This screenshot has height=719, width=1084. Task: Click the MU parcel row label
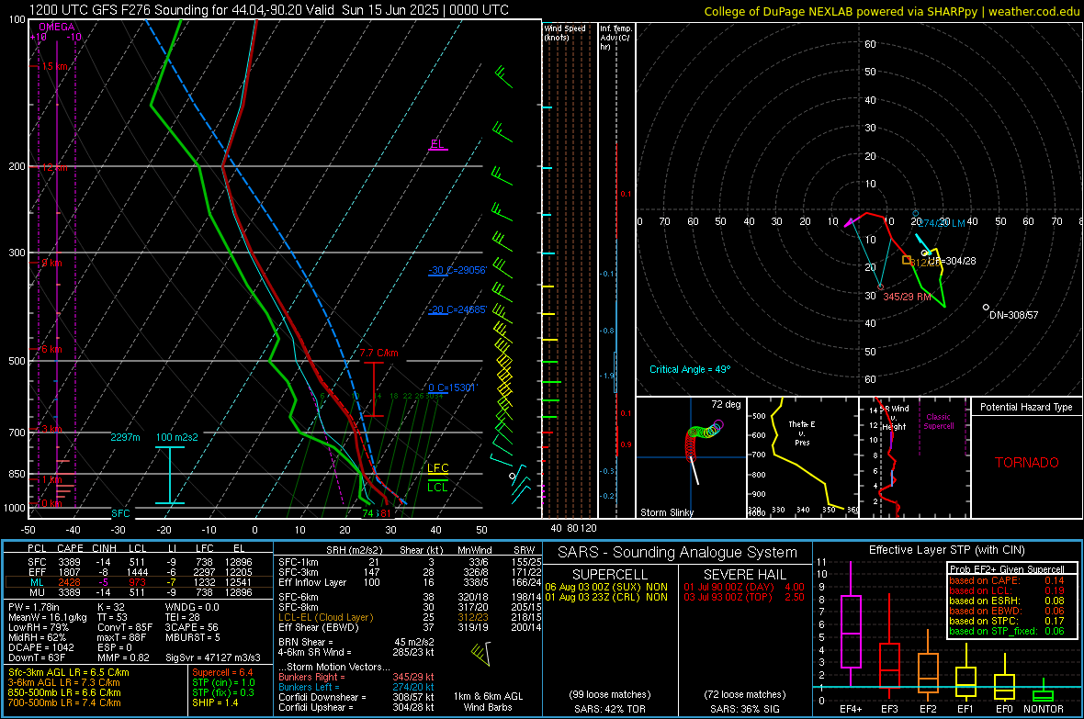37,592
